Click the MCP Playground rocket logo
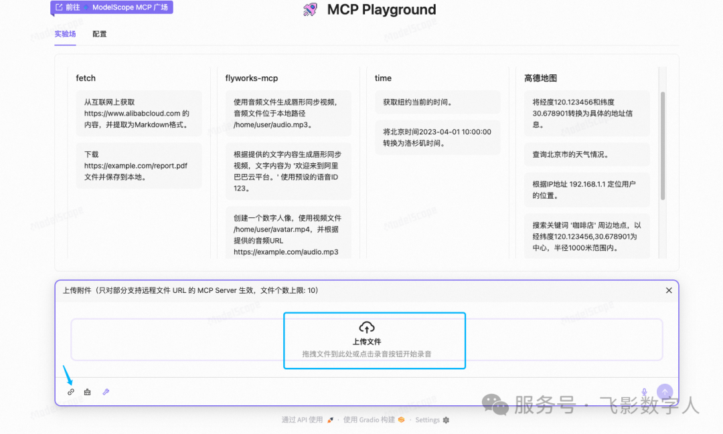Viewport: 723px width, 434px height. [x=310, y=9]
